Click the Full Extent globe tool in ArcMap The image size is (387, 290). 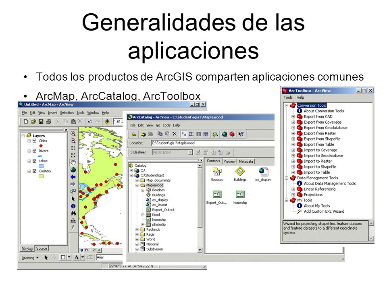pos(73,170)
